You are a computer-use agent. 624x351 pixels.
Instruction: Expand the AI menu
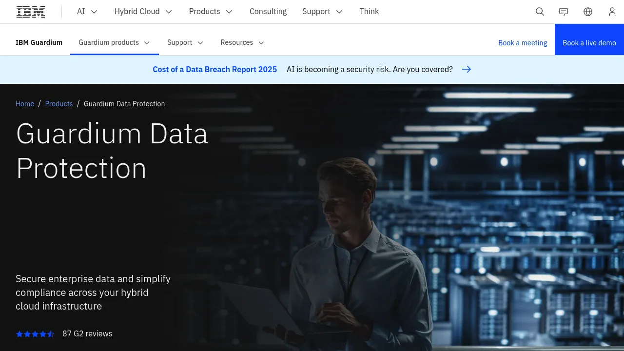point(87,12)
